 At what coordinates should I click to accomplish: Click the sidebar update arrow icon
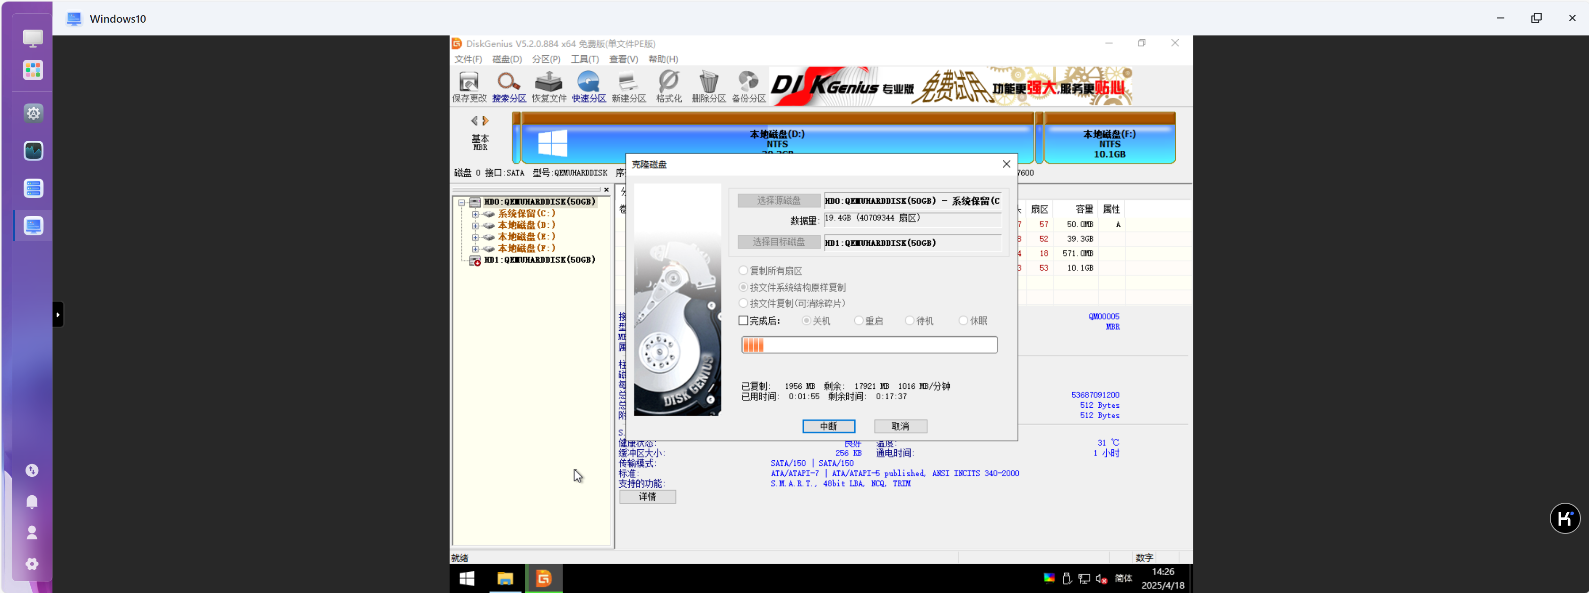pos(32,470)
